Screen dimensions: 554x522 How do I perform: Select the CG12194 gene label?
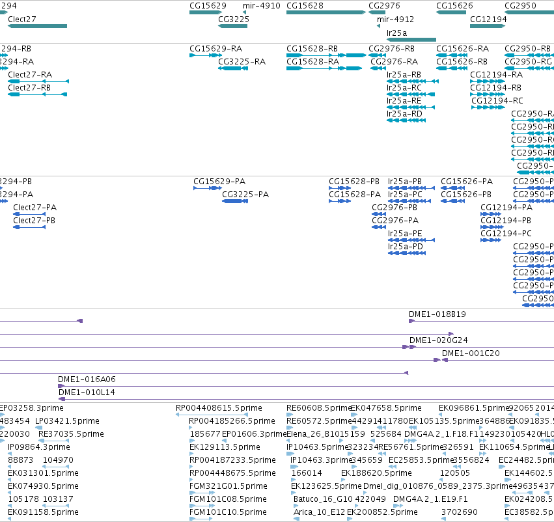[488, 19]
